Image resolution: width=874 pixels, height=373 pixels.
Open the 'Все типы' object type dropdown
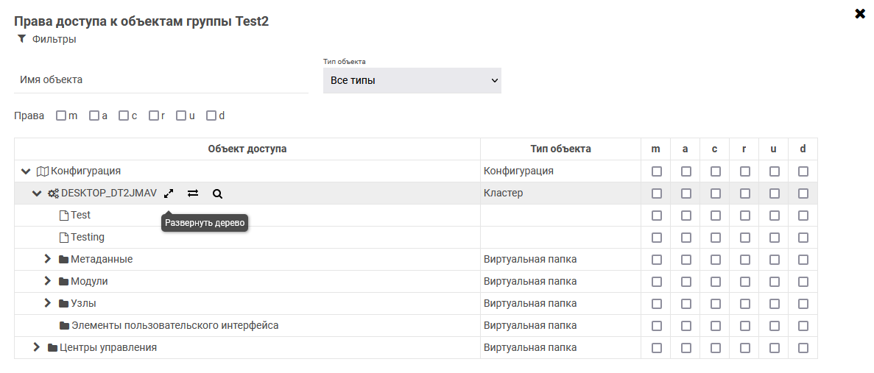412,80
